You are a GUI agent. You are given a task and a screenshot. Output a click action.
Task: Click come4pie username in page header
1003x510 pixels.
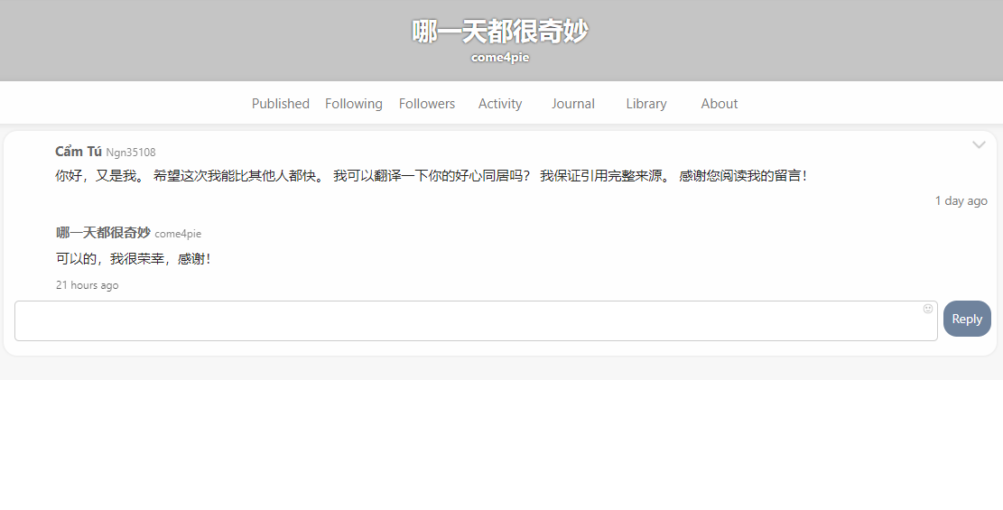[x=500, y=58]
